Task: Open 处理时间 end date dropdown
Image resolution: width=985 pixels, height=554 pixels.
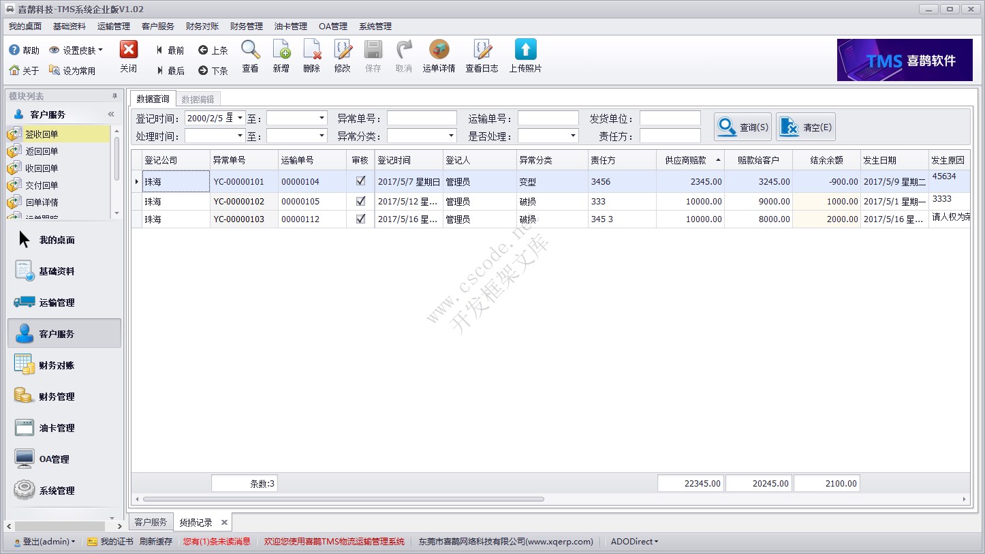Action: click(322, 136)
